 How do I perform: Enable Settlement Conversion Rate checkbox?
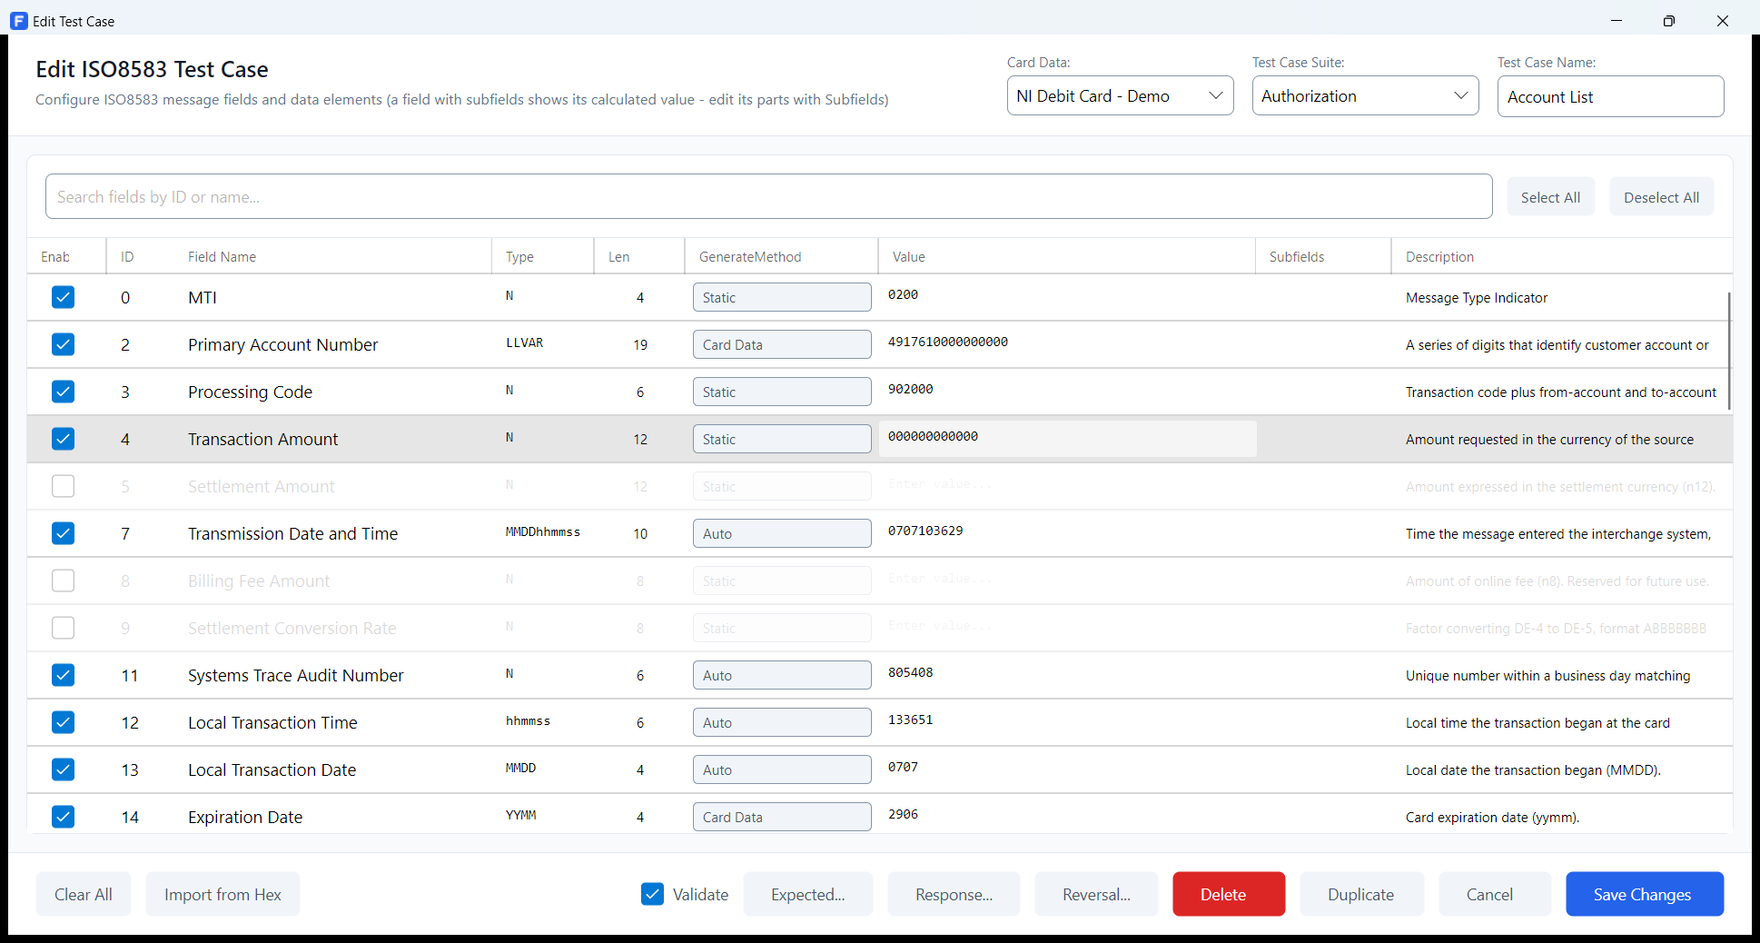(x=63, y=628)
